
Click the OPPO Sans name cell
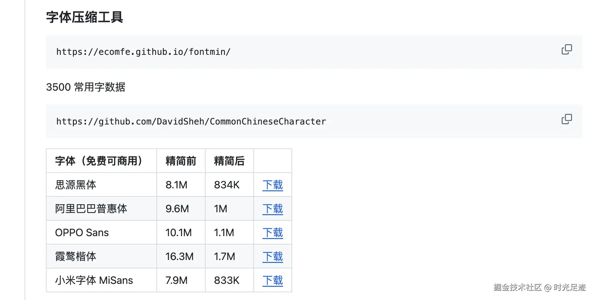tap(82, 233)
